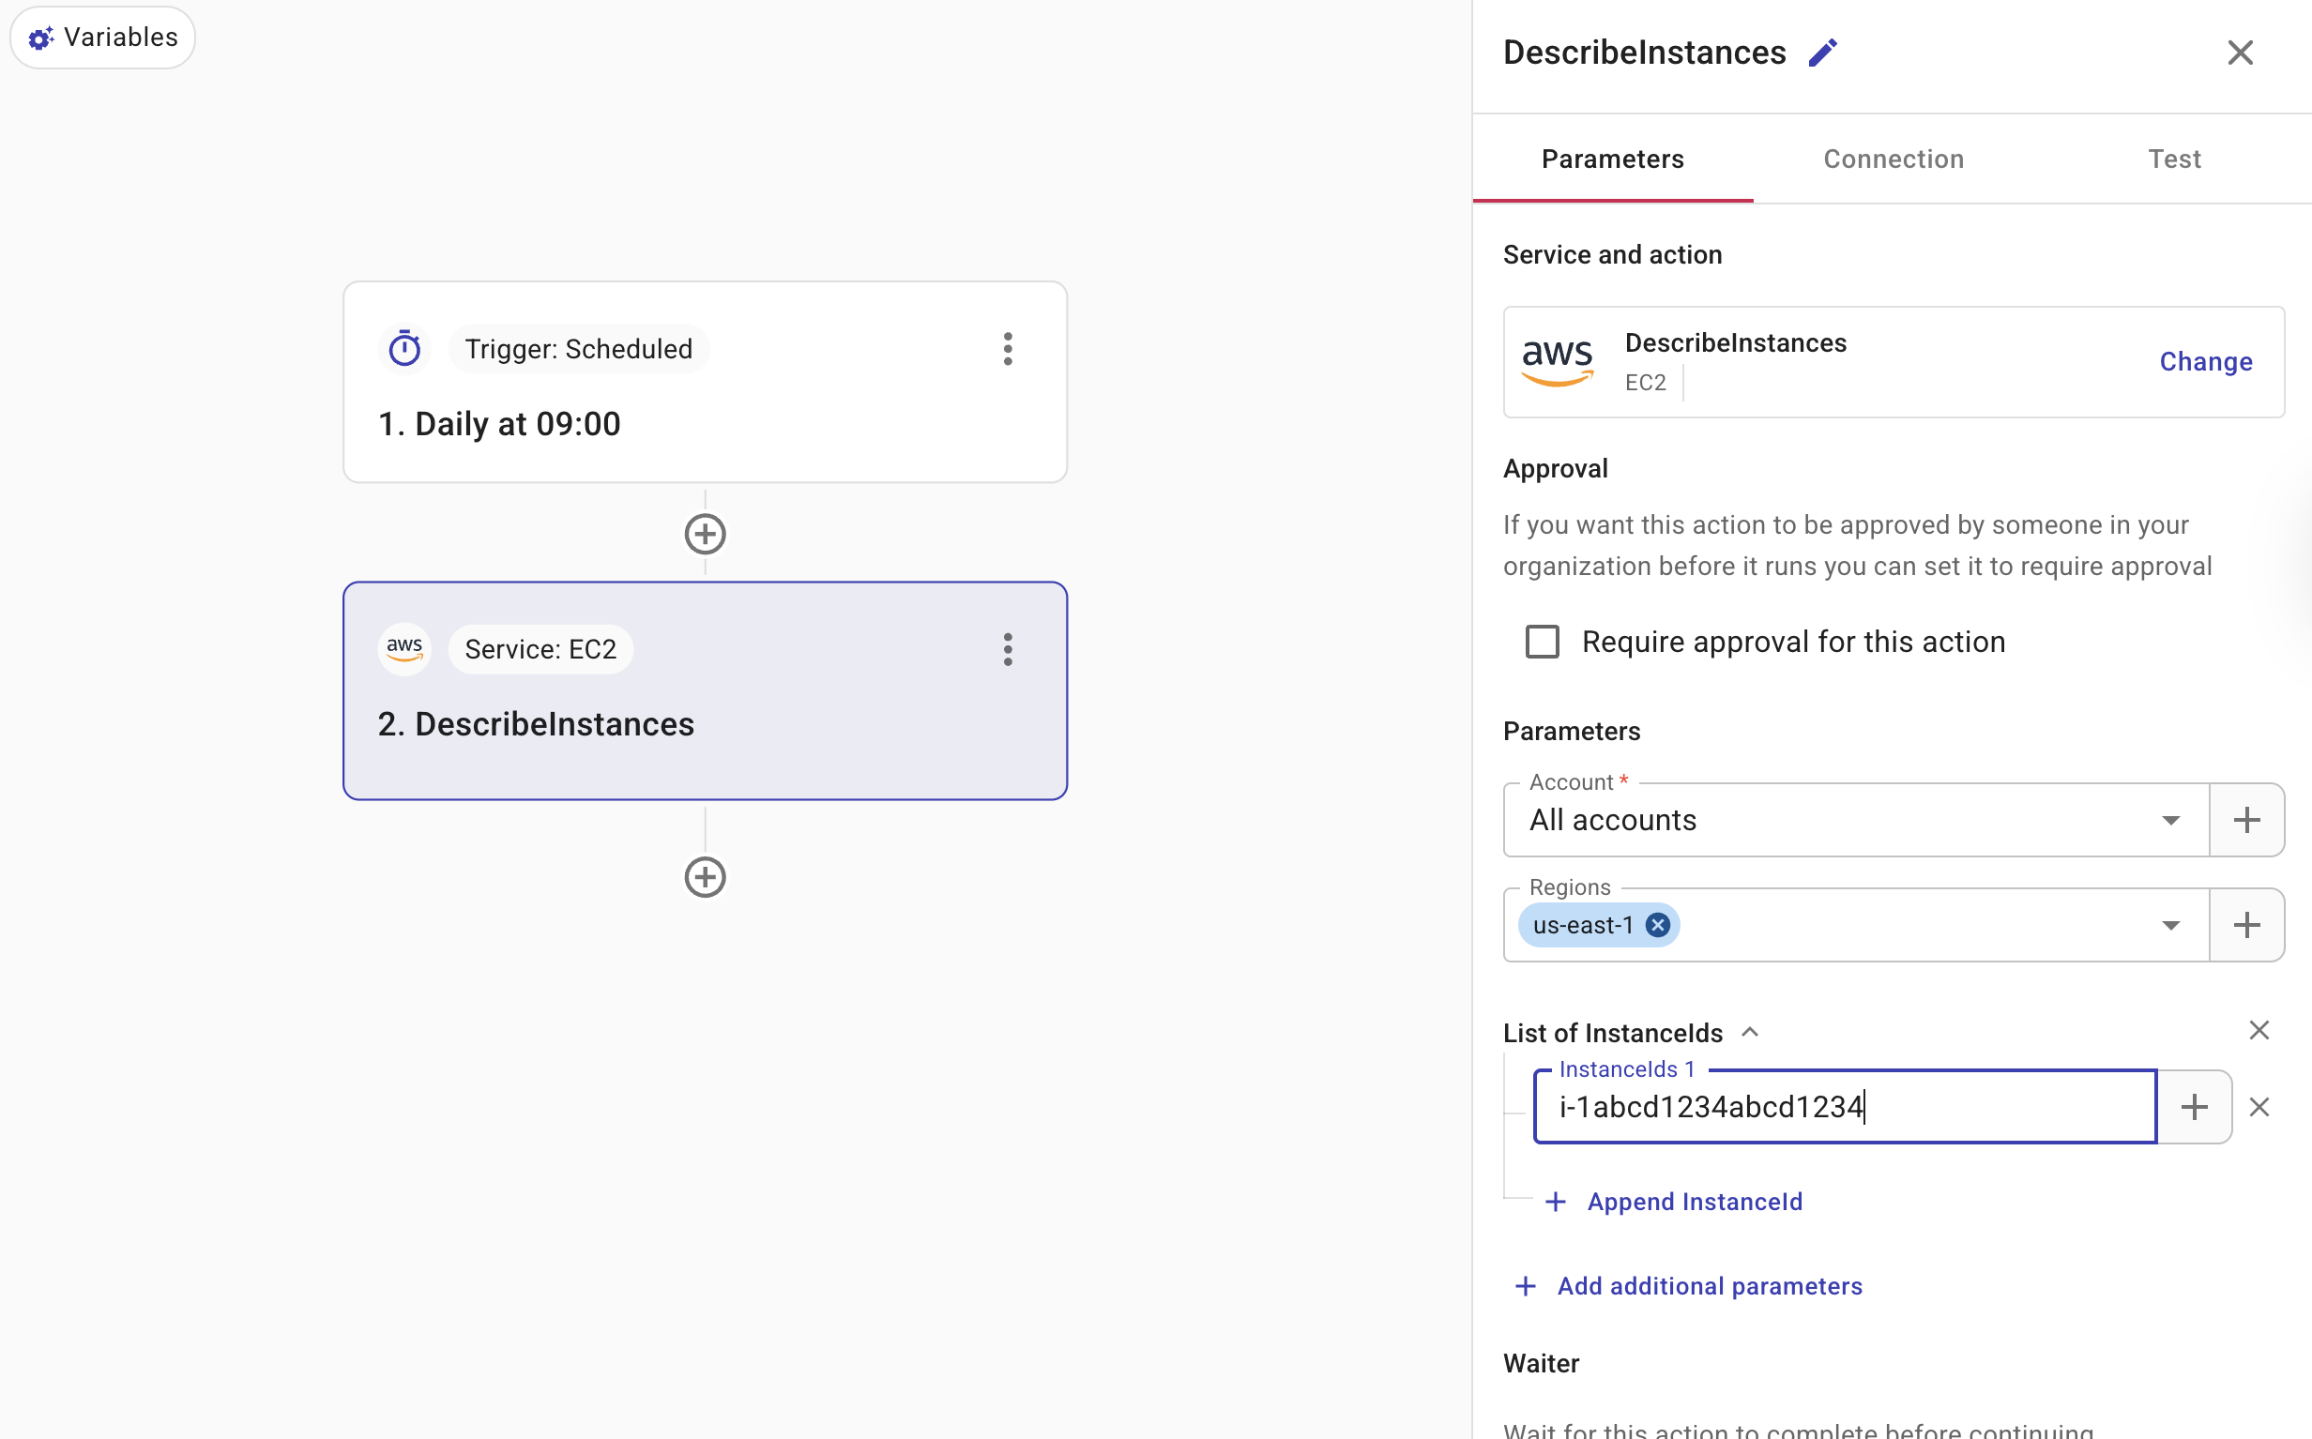Click plus button next to Regions field
The width and height of the screenshot is (2312, 1439).
click(2245, 925)
